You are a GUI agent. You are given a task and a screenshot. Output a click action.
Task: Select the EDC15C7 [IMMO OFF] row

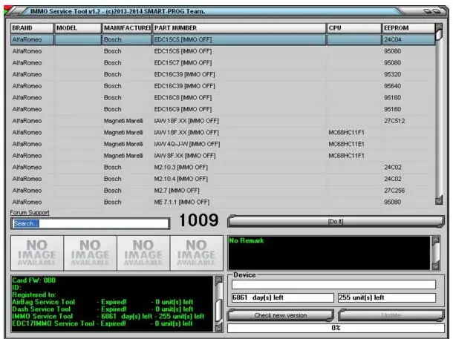[x=223, y=62]
